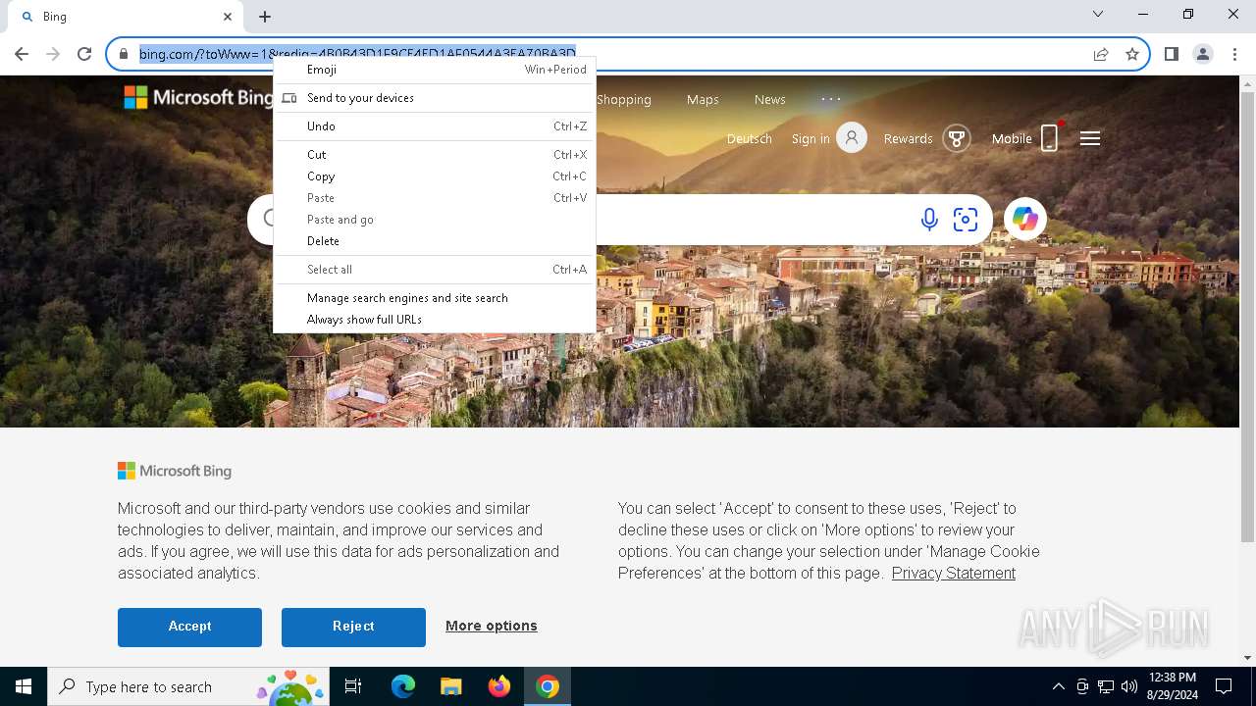Viewport: 1256px width, 706px height.
Task: Close the Bing tab
Action: [228, 17]
